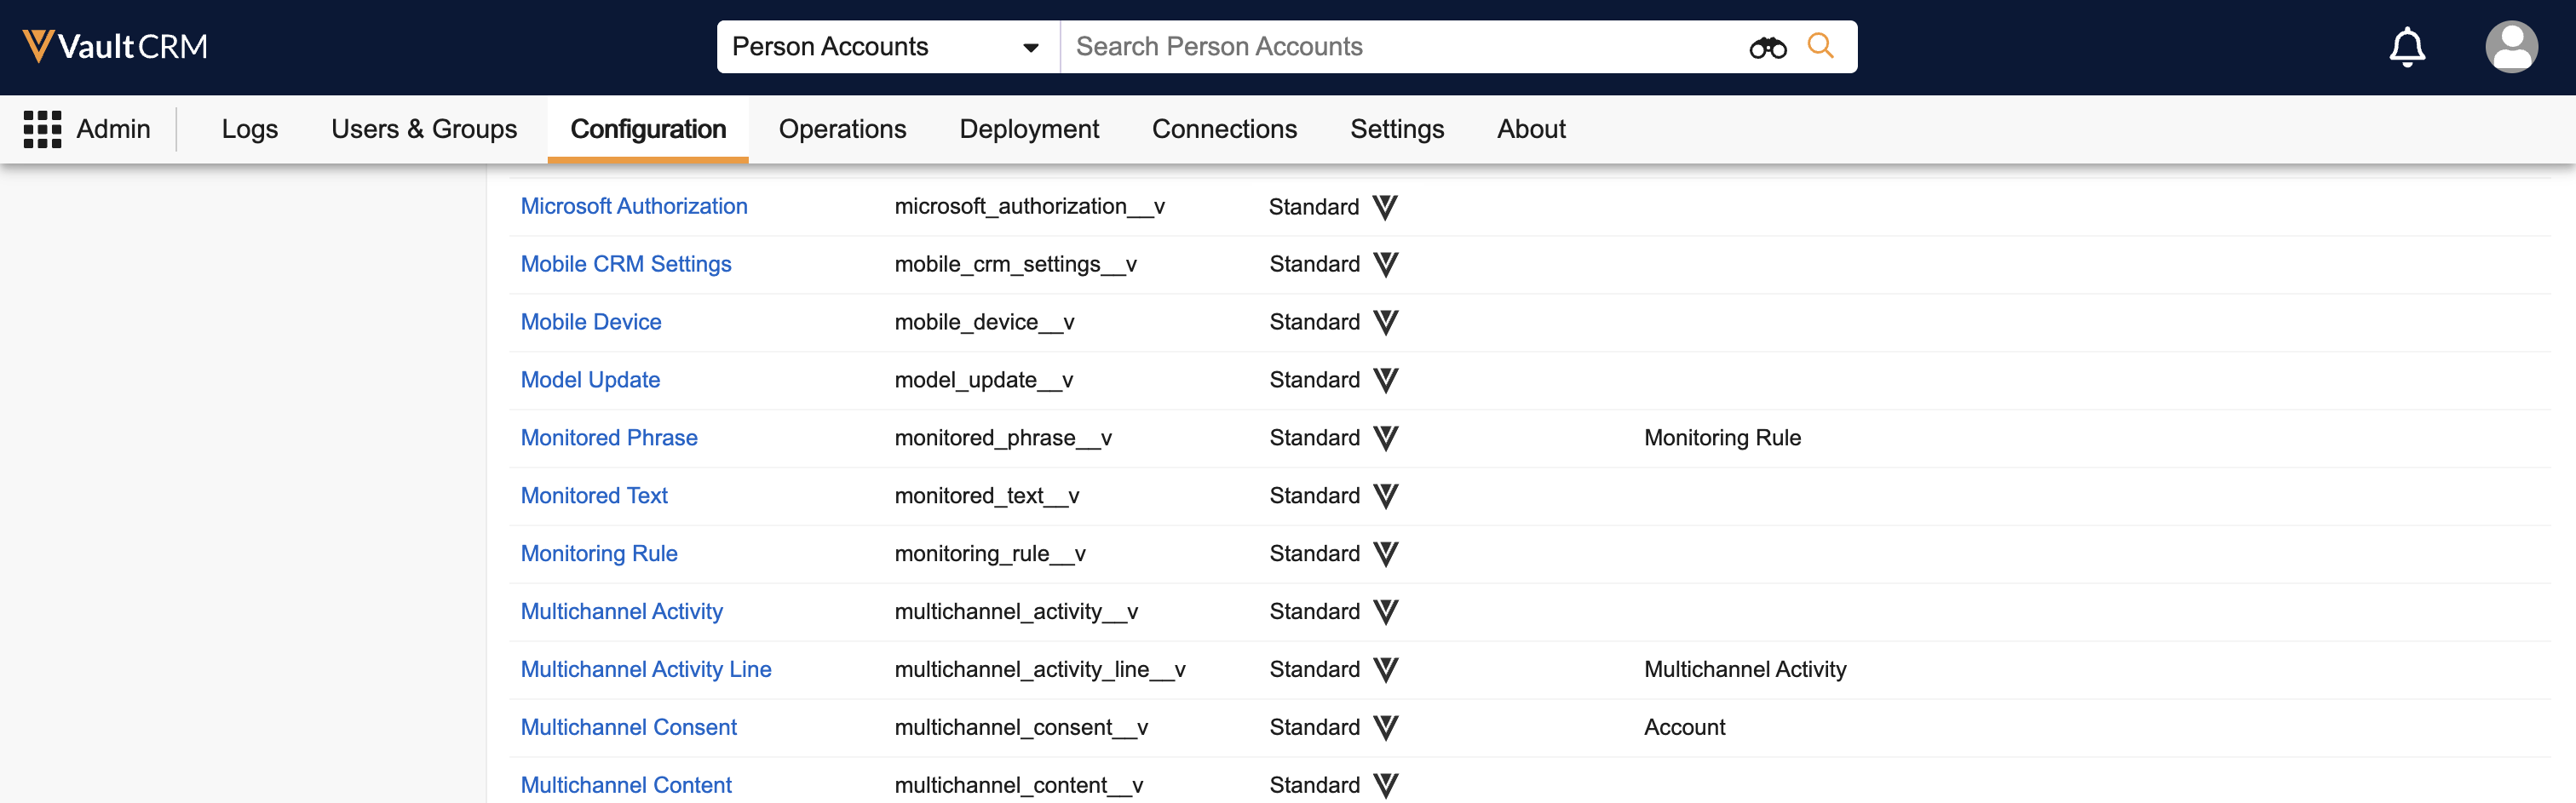
Task: Click the Veeva icon in Monitored Phrase row
Action: pyautogui.click(x=1385, y=438)
